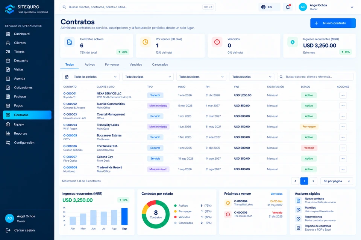361x240 pixels.
Task: Click the Vencido status on C-000006
Action: tap(309, 148)
